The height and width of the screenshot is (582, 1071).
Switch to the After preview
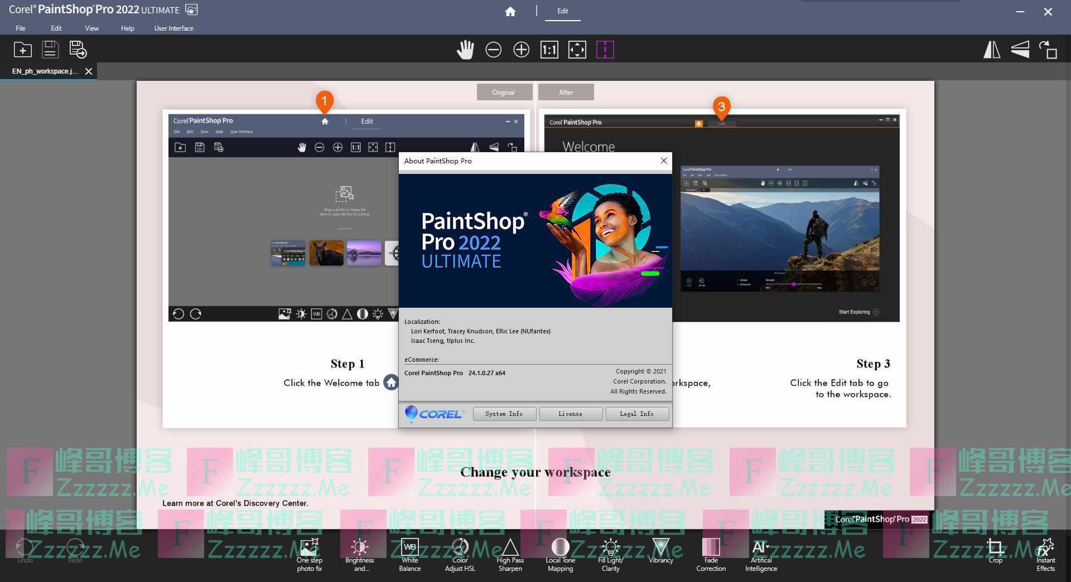(x=566, y=92)
